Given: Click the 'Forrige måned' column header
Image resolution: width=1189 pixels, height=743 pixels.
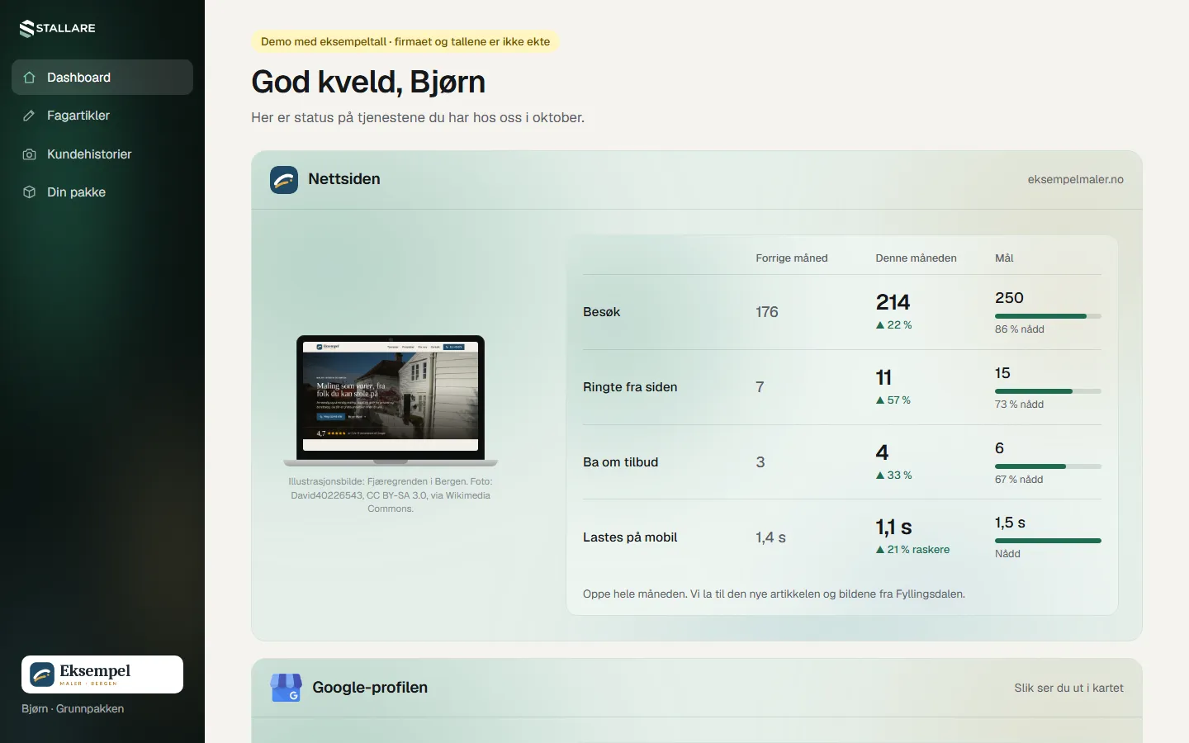Looking at the screenshot, I should click(791, 258).
